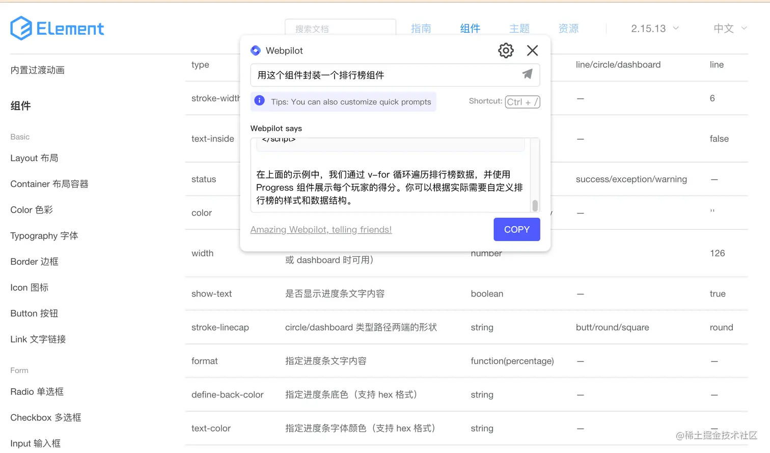Screen dimensions: 770x453
Task: Click the 是否显示进度条文字内容 description
Action: click(x=335, y=294)
